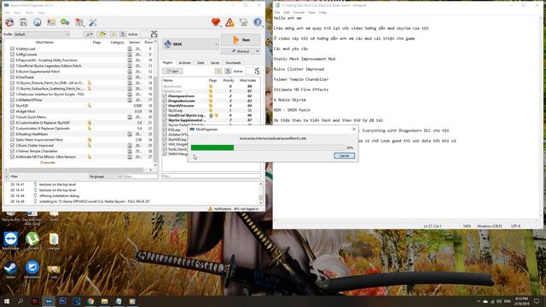
Task: Click the Sort button in Plugins tab
Action: [172, 71]
